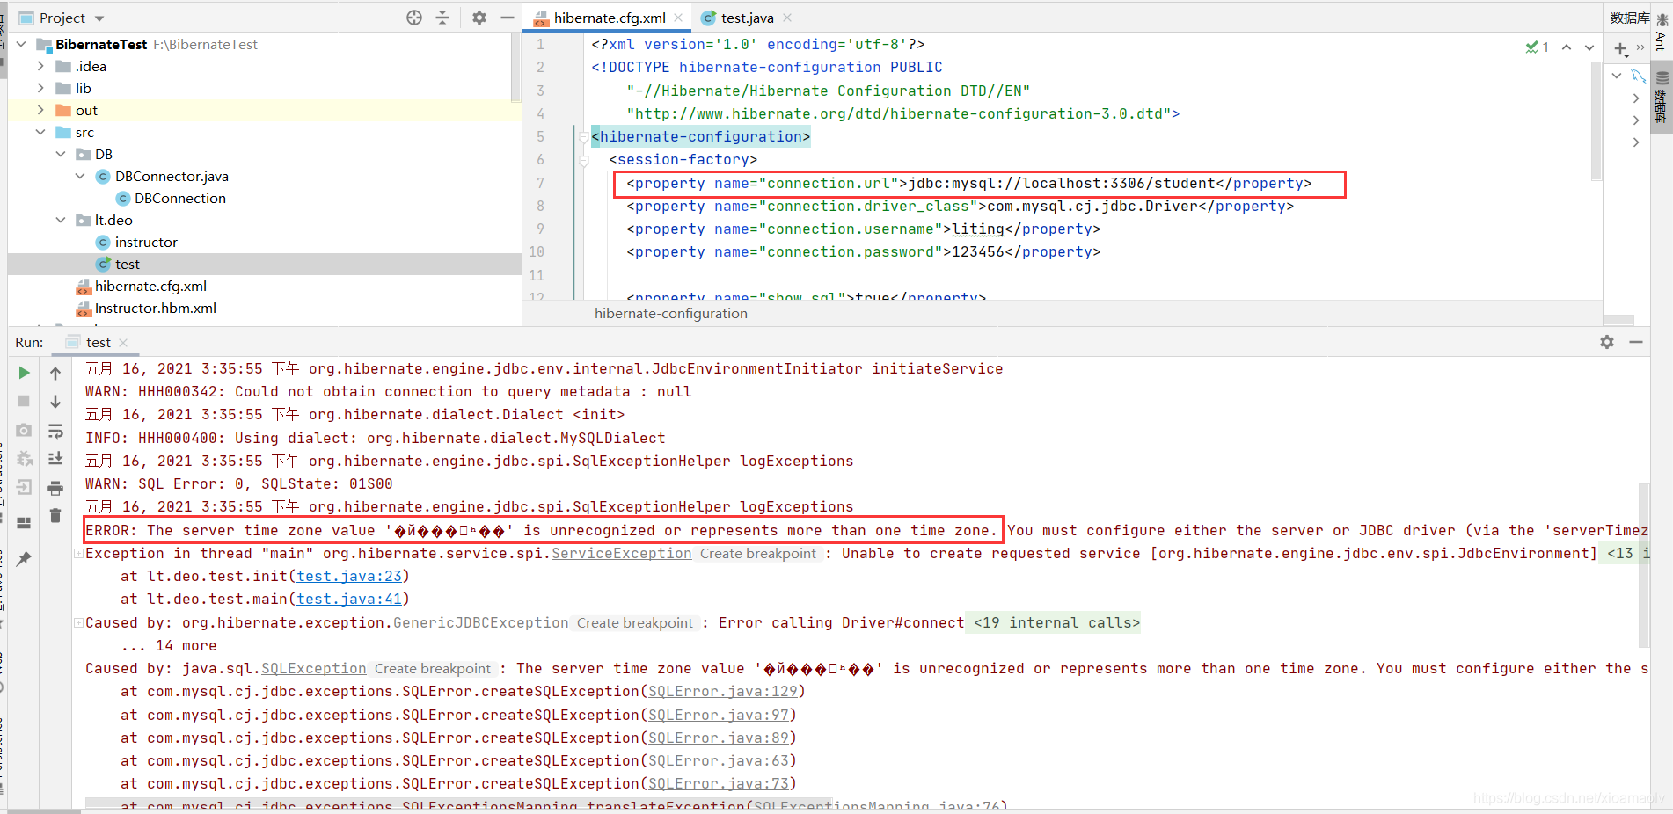Open test.java:41 stack trace link
1673x814 pixels.
349,600
